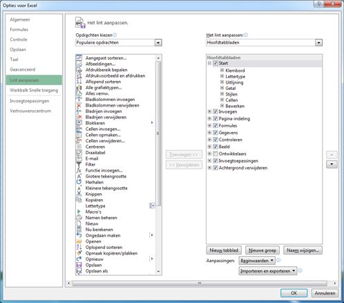
Task: Click the command list vertical scrollbar
Action: point(158,134)
